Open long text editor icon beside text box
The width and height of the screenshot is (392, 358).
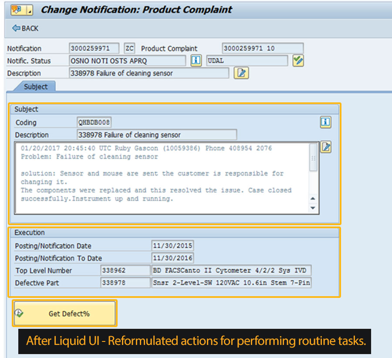tap(326, 148)
